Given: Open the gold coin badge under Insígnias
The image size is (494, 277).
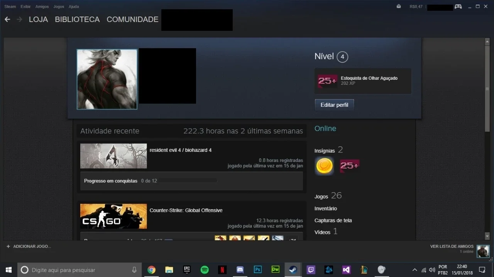Looking at the screenshot, I should click(324, 166).
